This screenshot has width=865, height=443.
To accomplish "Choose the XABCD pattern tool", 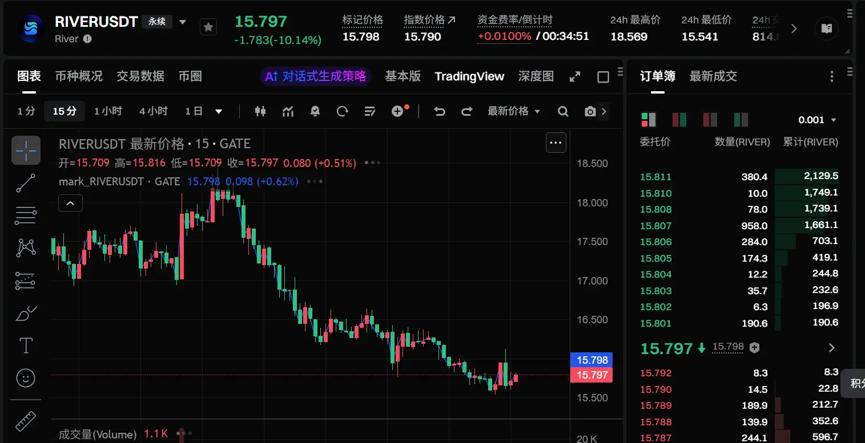I will point(26,248).
